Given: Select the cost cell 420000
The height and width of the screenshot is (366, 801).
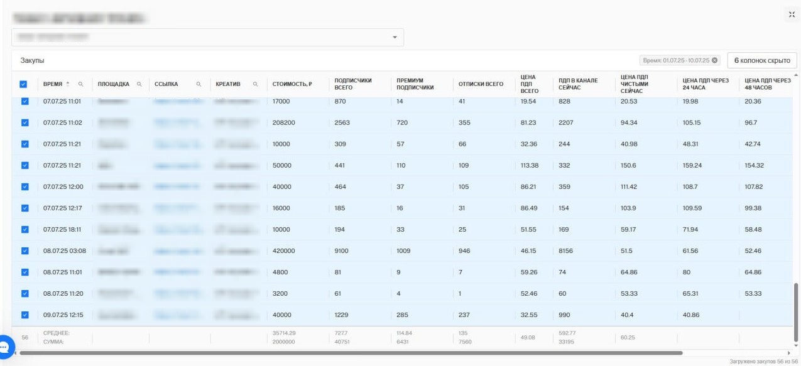Looking at the screenshot, I should point(283,250).
